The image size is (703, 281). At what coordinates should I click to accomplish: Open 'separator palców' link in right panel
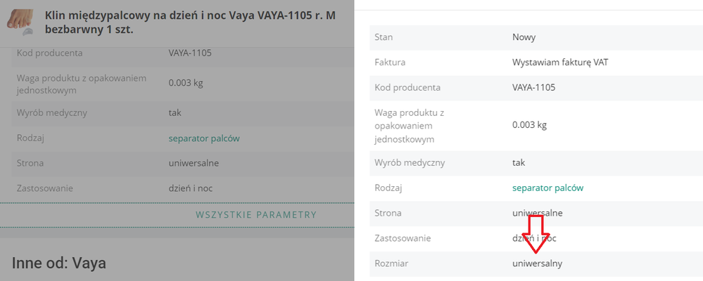tap(547, 188)
